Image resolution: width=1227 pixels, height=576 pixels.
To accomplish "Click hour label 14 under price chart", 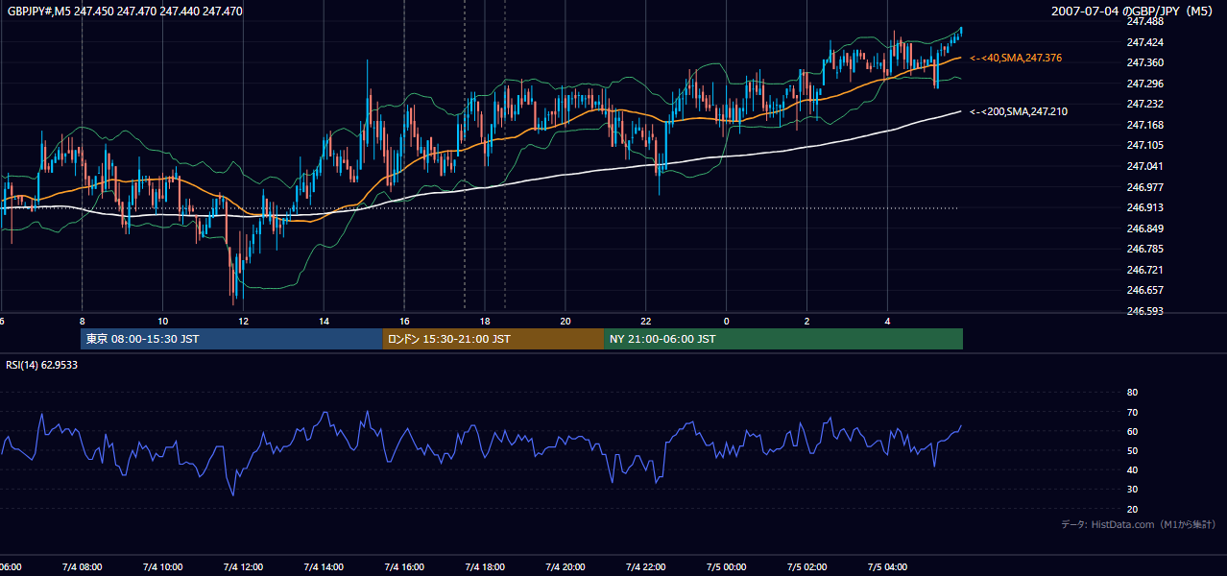I will click(324, 321).
